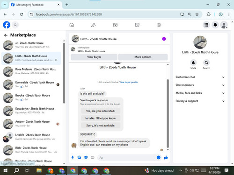Click Lilith's large profile thumbnail in right panel
Viewport: 234px width, 175px height.
coord(200,42)
